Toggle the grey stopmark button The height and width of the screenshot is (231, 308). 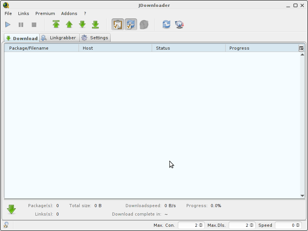(144, 25)
